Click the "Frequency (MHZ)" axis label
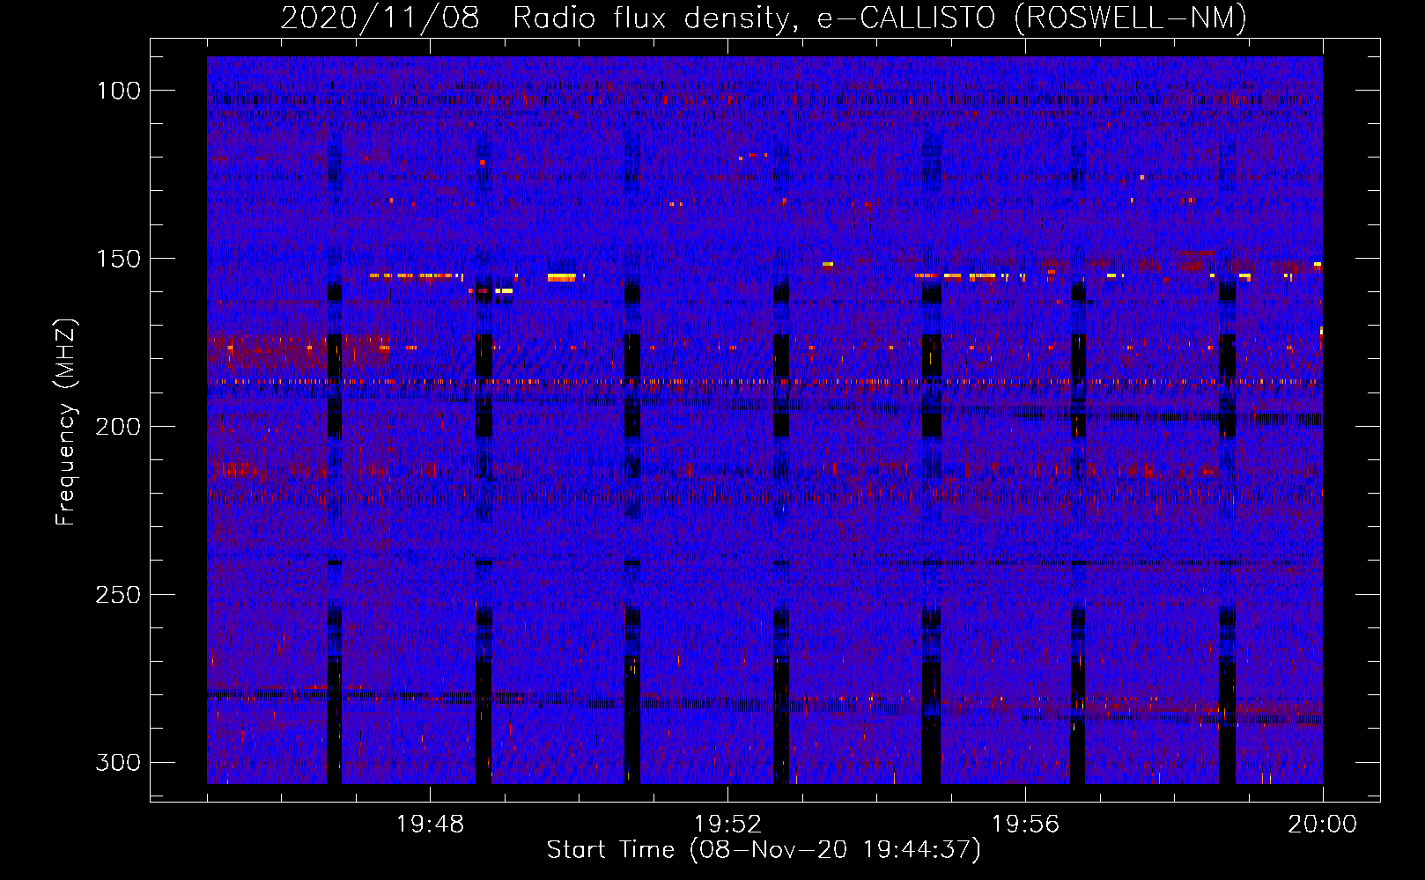This screenshot has width=1425, height=880. click(x=66, y=422)
